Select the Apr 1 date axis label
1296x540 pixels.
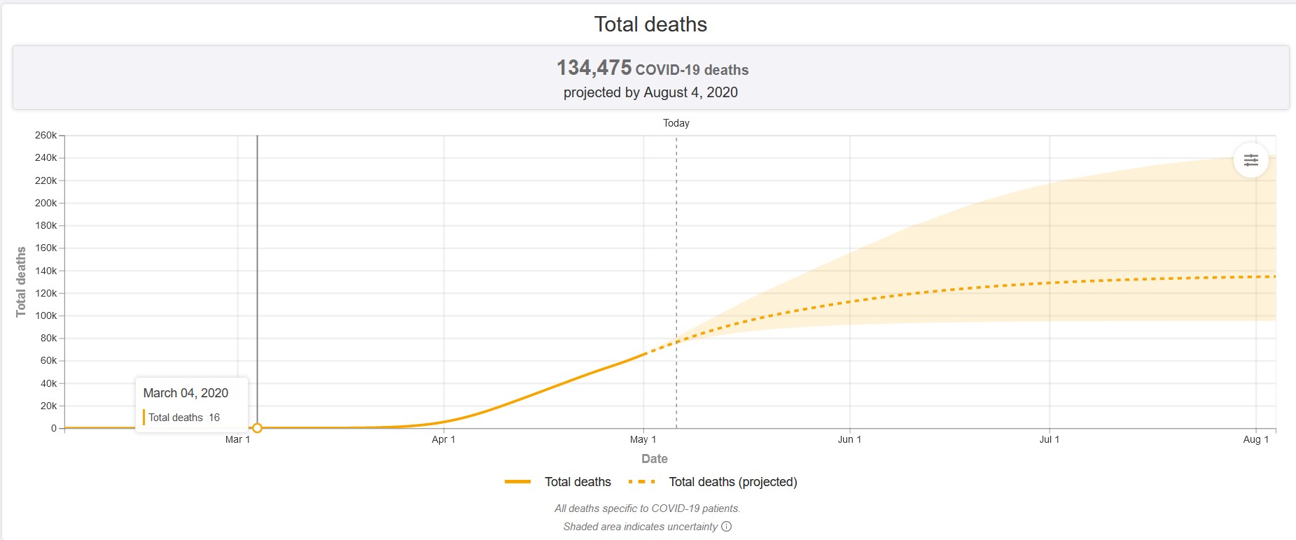[x=443, y=439]
